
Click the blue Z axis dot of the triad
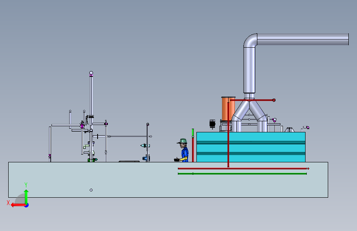click(x=27, y=205)
